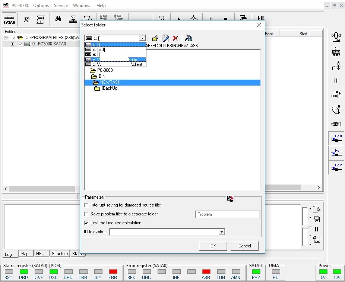Click OK in Select folder dialog

213,246
